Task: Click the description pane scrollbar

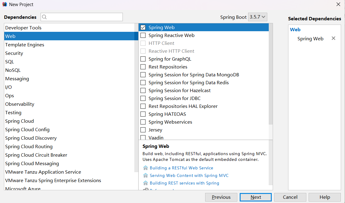Action: (271, 163)
